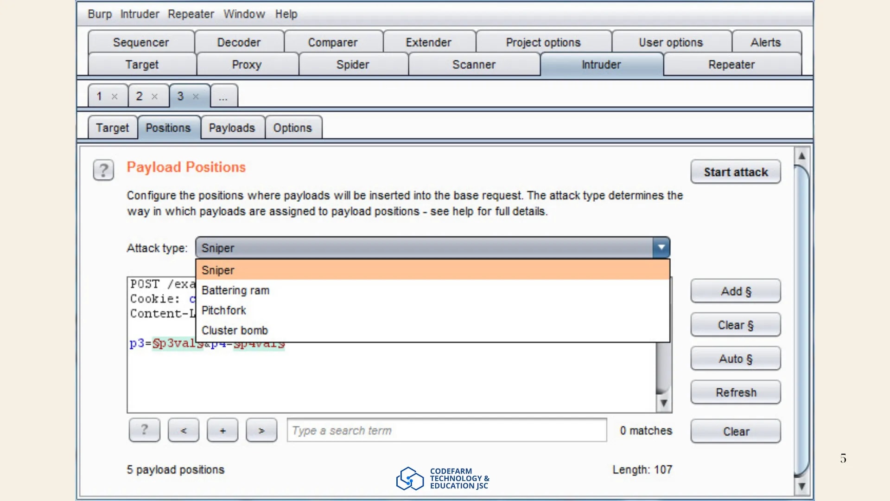
Task: Click the Auto § button
Action: point(735,359)
